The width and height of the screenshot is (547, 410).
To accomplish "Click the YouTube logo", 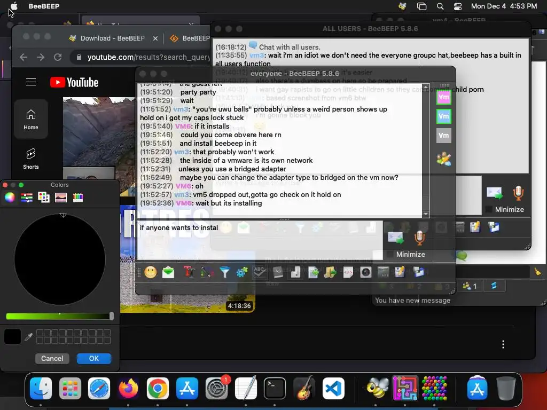I will [74, 82].
